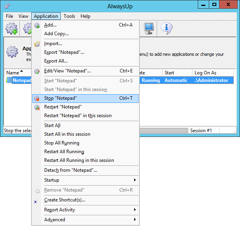Sort list by Log On As column
Viewport: 240px width, 226px height.
213,72
